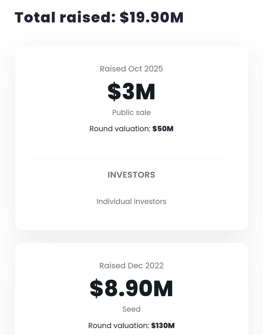263x335 pixels.
Task: Click "Round valuation:" label in seed card
Action: [x=119, y=326]
